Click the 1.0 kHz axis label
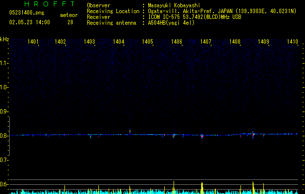The height and width of the screenshot is (194, 305). point(4,87)
